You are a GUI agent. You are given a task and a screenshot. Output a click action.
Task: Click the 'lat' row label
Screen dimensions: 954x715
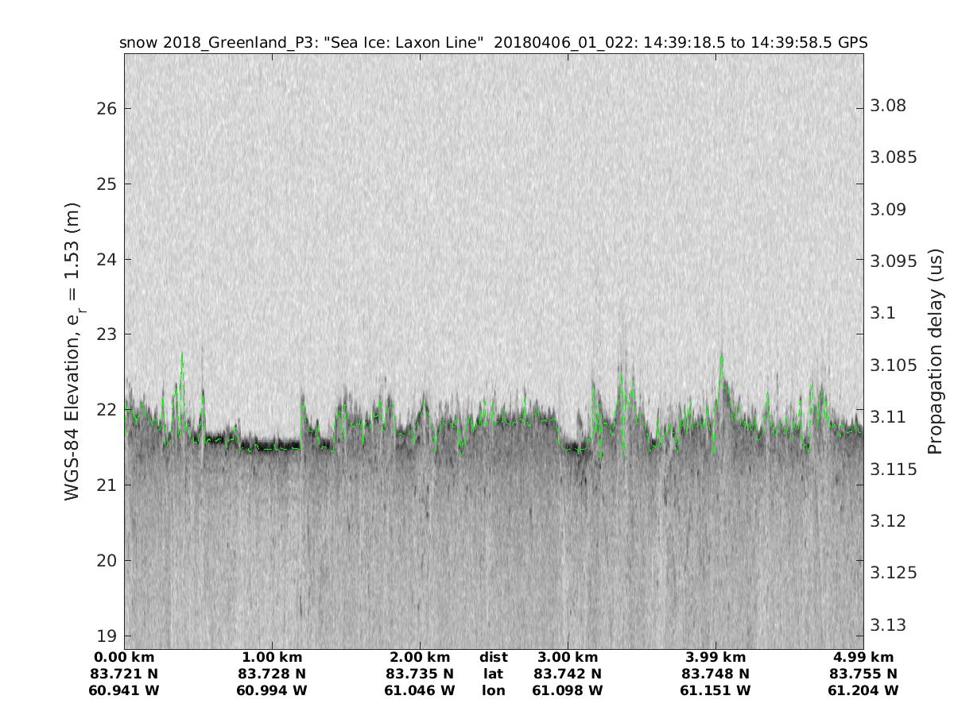493,674
